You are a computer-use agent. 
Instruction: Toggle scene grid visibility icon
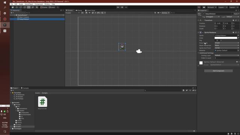pos(102,13)
